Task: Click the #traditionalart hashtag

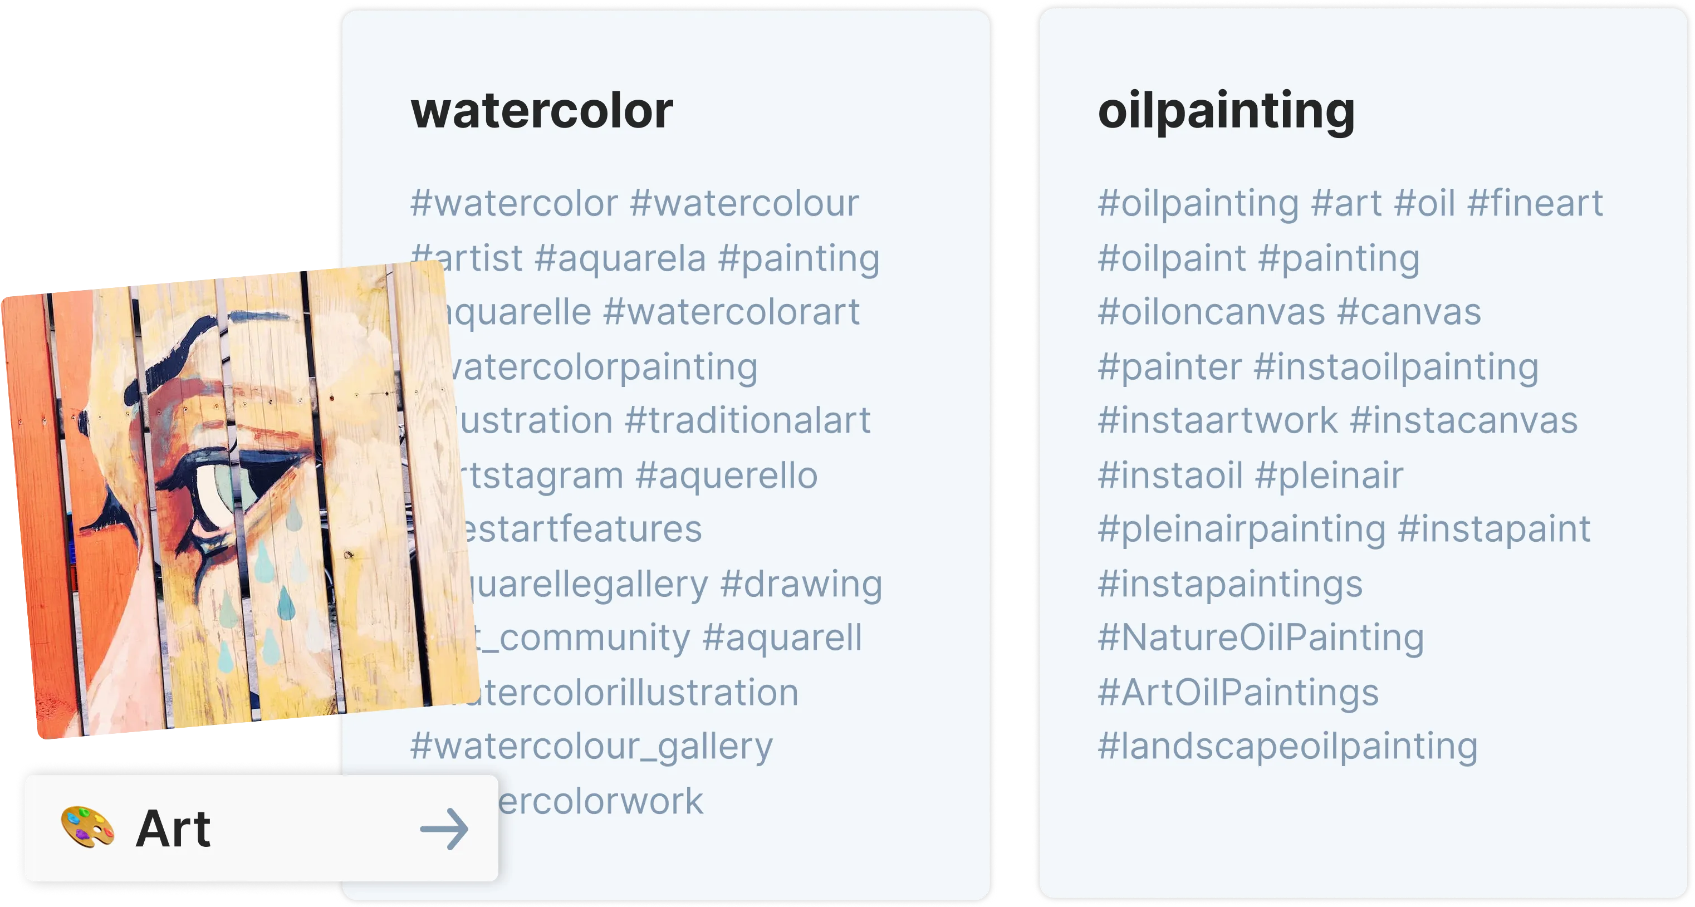Action: pyautogui.click(x=747, y=420)
